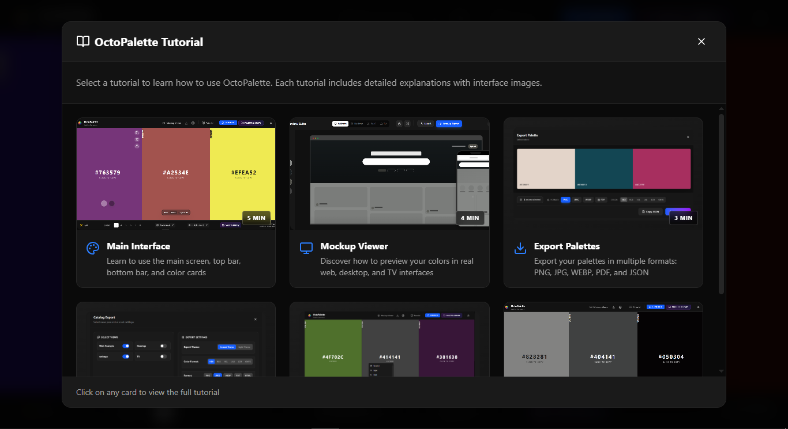Screen dimensions: 788x429
Task: Toggle Desktop switch in Catalog Export thumbnail
Action: [163, 346]
